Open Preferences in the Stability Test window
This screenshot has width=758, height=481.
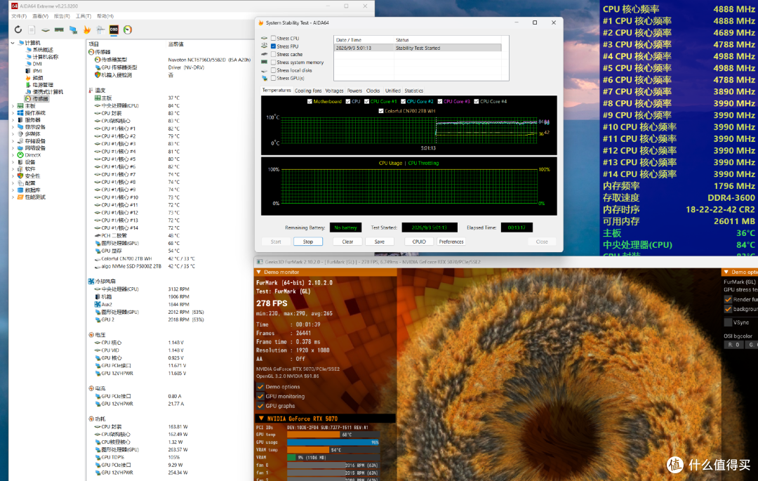[x=451, y=242]
